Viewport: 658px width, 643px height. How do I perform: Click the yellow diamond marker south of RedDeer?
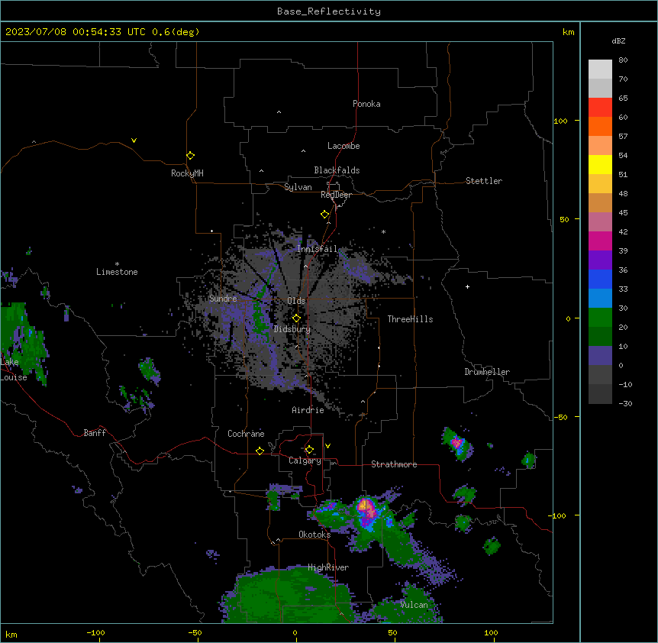(324, 215)
